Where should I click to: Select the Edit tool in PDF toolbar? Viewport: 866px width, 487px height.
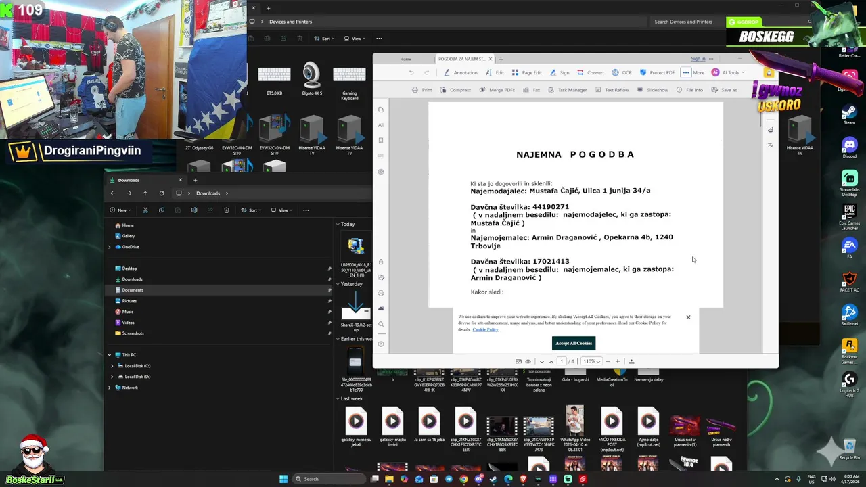[495, 72]
